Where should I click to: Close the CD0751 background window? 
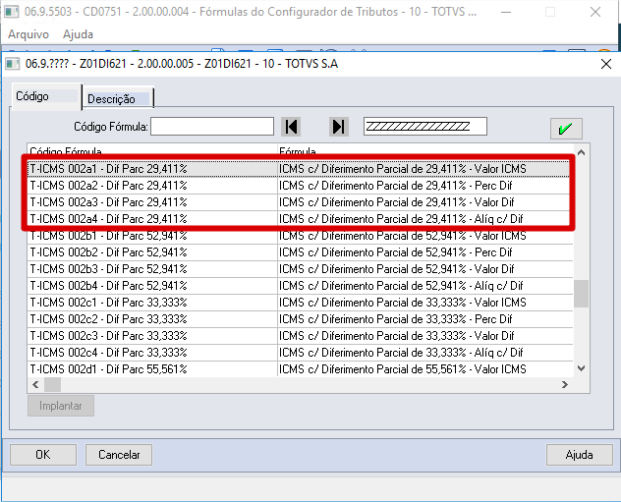pos(595,12)
